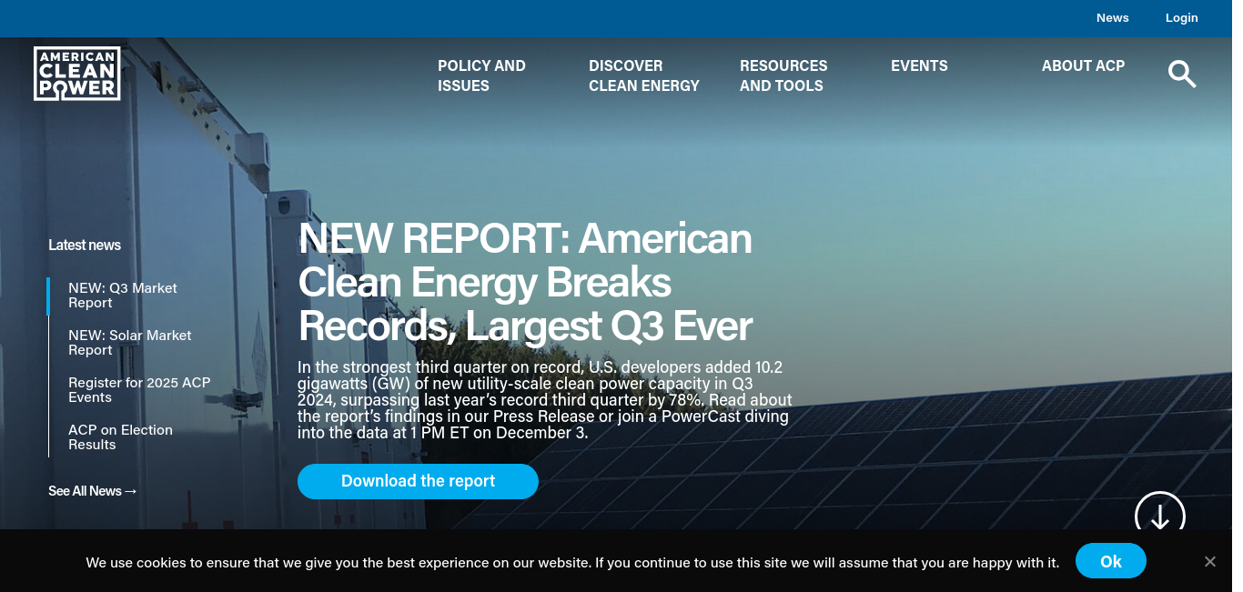Open Register for 2025 ACP Events item
Viewport: 1243px width, 592px height.
click(139, 390)
